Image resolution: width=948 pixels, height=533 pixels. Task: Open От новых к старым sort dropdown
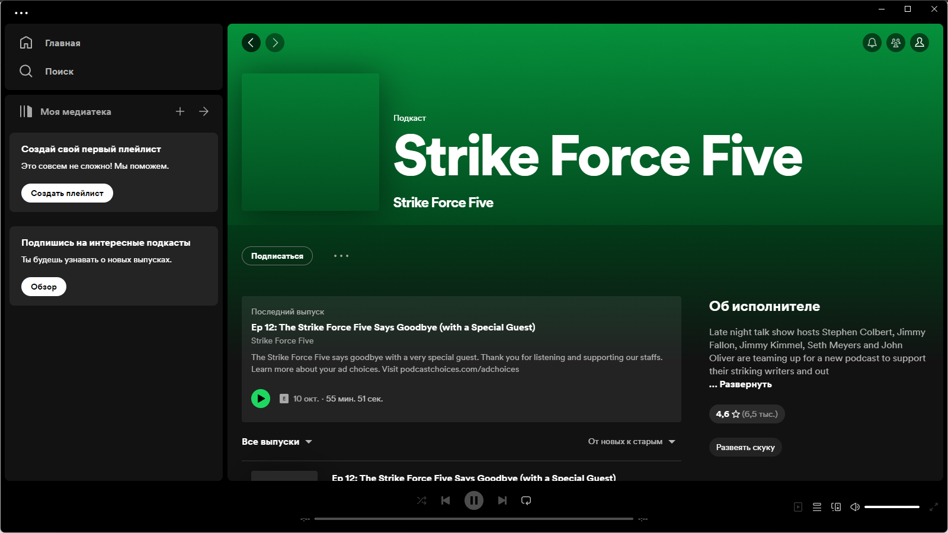(x=632, y=442)
